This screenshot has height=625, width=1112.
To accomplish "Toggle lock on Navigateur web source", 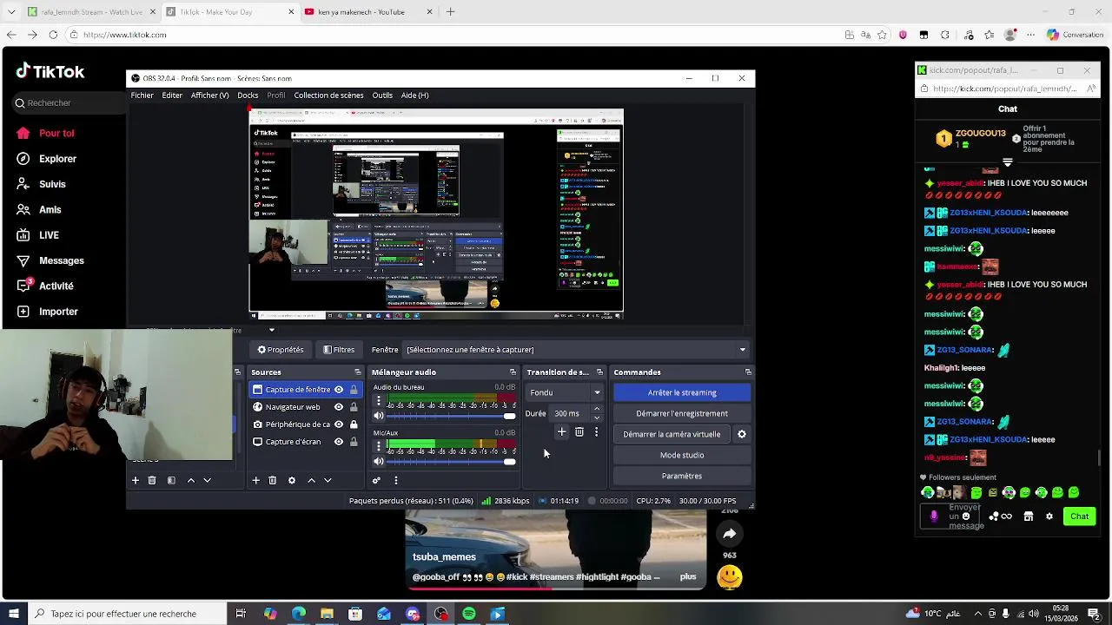I will pyautogui.click(x=354, y=407).
